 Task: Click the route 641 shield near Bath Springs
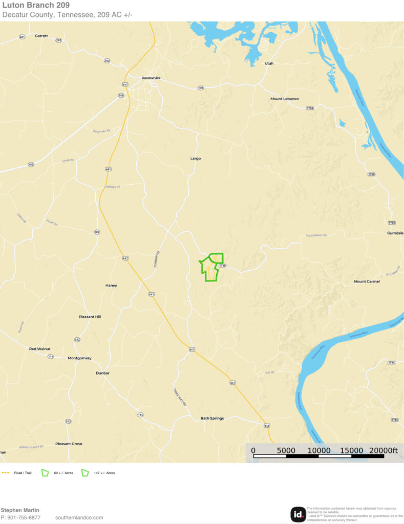pos(267,425)
